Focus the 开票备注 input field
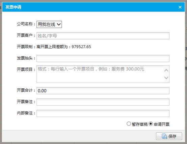This screenshot has width=187, height=144. [x=103, y=102]
